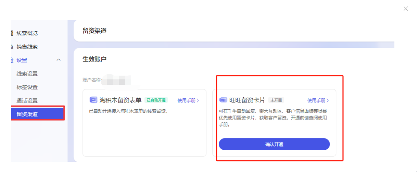Click the 旺旺留资卡片 card icon

223,100
